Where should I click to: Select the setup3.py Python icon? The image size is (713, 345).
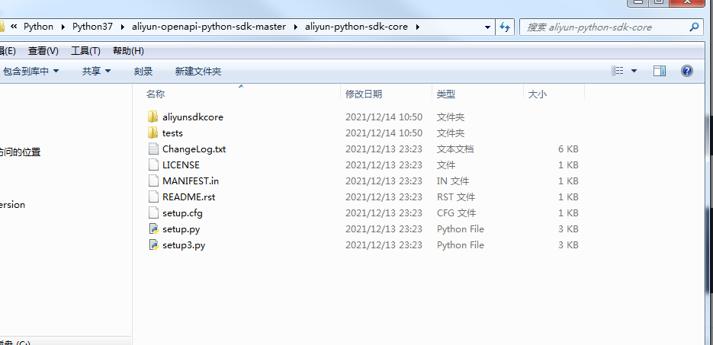tap(155, 244)
